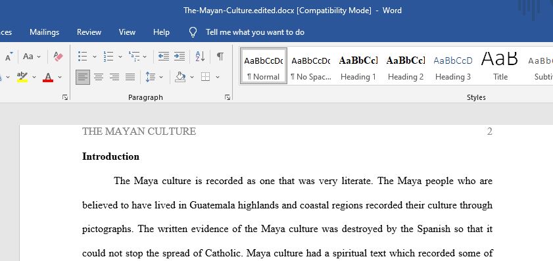Open Line Spacing dropdown arrow
This screenshot has width=553, height=261.
161,77
